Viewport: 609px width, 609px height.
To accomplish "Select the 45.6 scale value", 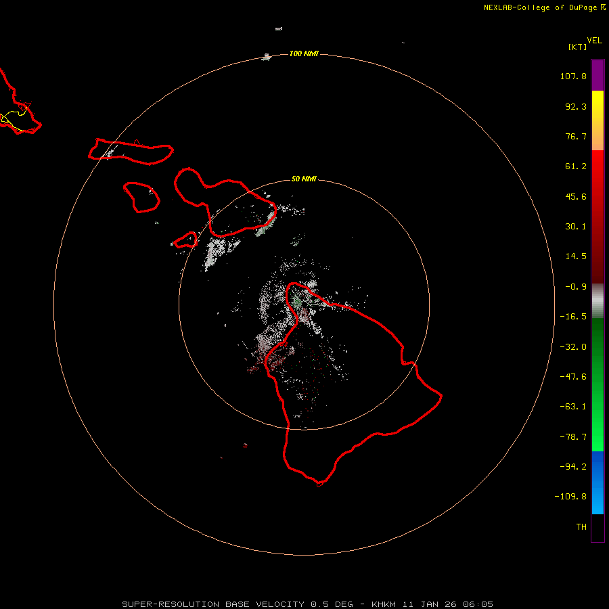I will (576, 196).
